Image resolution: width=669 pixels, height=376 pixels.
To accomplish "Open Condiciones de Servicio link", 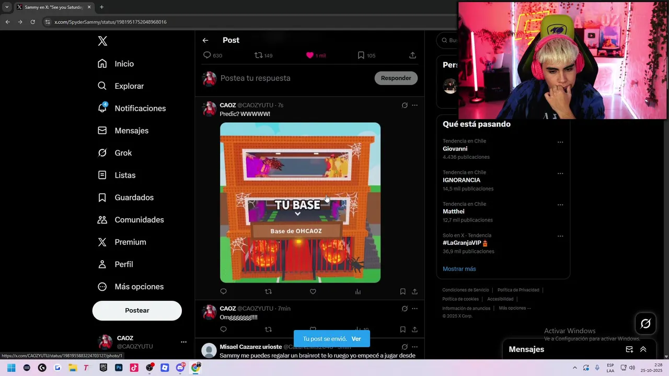I will point(466,290).
